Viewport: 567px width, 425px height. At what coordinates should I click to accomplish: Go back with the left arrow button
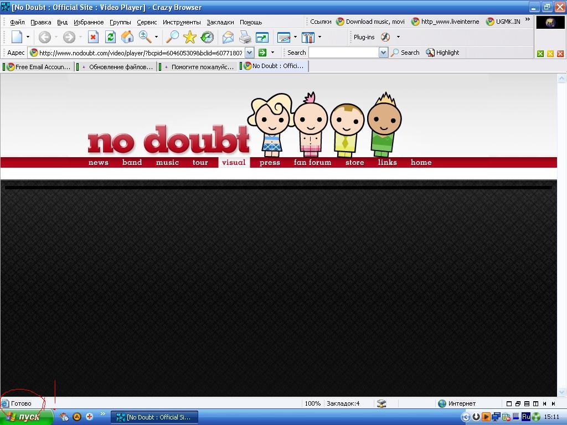pyautogui.click(x=44, y=37)
